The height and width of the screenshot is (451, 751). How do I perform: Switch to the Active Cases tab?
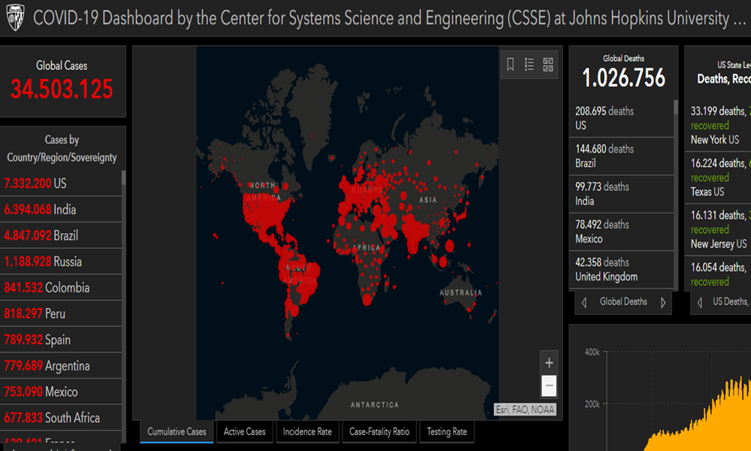click(244, 431)
